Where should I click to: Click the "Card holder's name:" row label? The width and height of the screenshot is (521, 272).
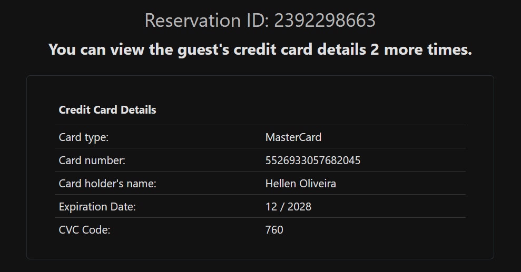107,184
